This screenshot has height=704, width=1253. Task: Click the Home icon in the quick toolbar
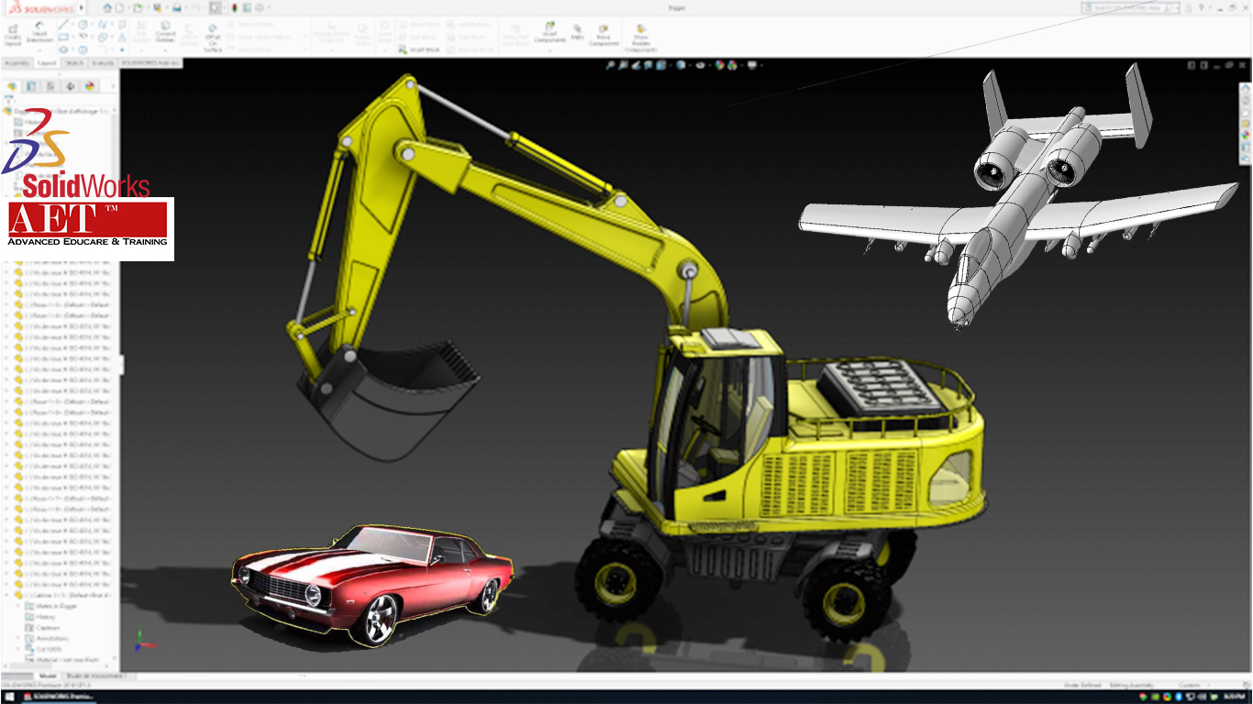coord(107,8)
